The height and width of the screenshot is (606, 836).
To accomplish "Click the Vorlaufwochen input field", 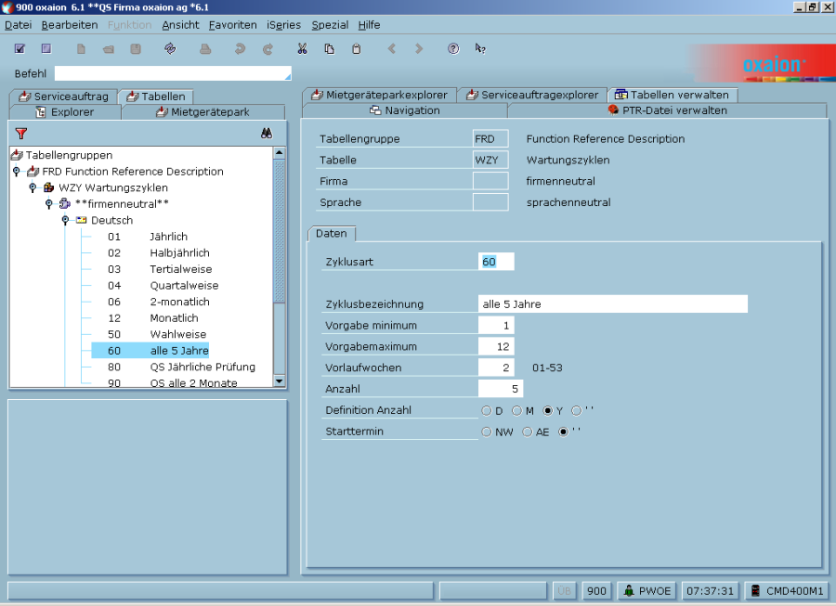I will tap(496, 367).
